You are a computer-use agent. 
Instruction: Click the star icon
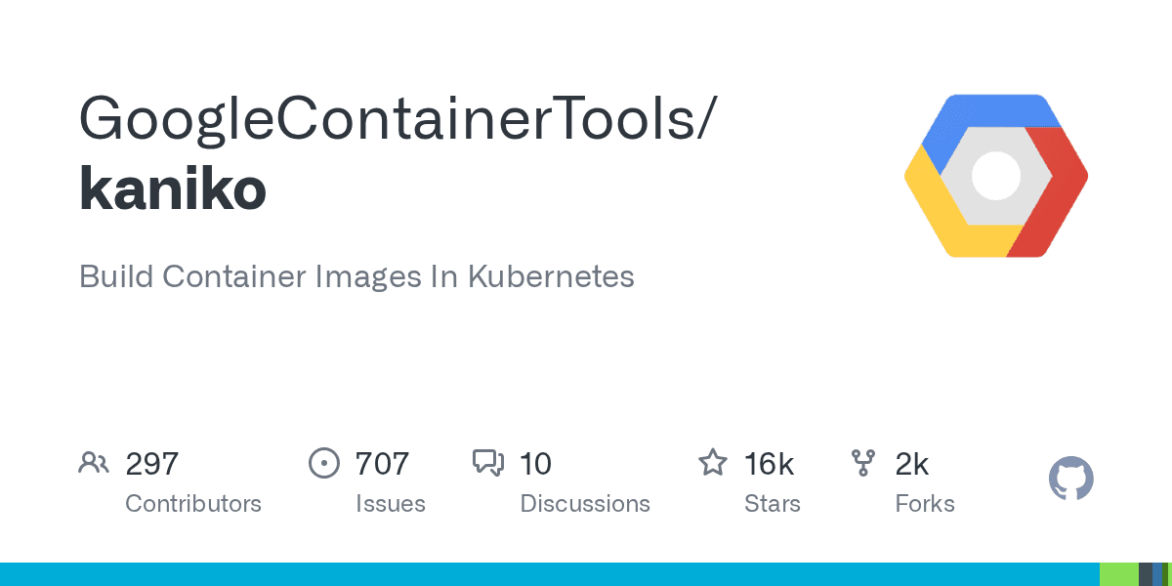click(712, 463)
